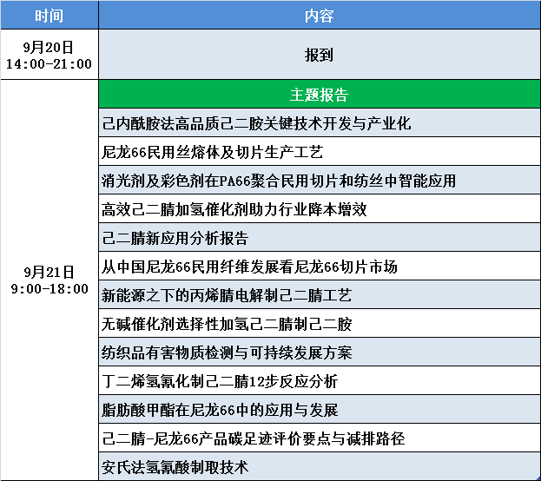Viewport: 541px width, 481px height.
Task: Select the row starting with 消光剂及彩色剂在PA66
Action: [278, 181]
